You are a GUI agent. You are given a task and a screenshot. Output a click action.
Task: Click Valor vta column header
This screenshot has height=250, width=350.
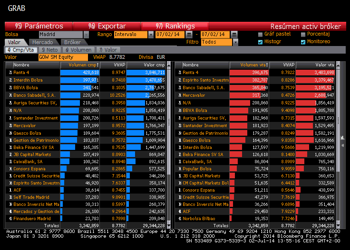point(315,65)
